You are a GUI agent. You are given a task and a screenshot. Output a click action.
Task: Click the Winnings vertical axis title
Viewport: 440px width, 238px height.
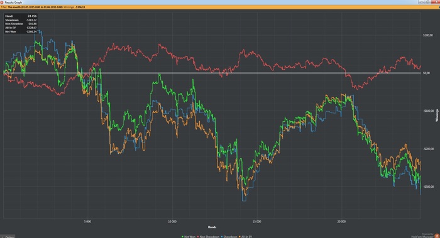(x=437, y=115)
